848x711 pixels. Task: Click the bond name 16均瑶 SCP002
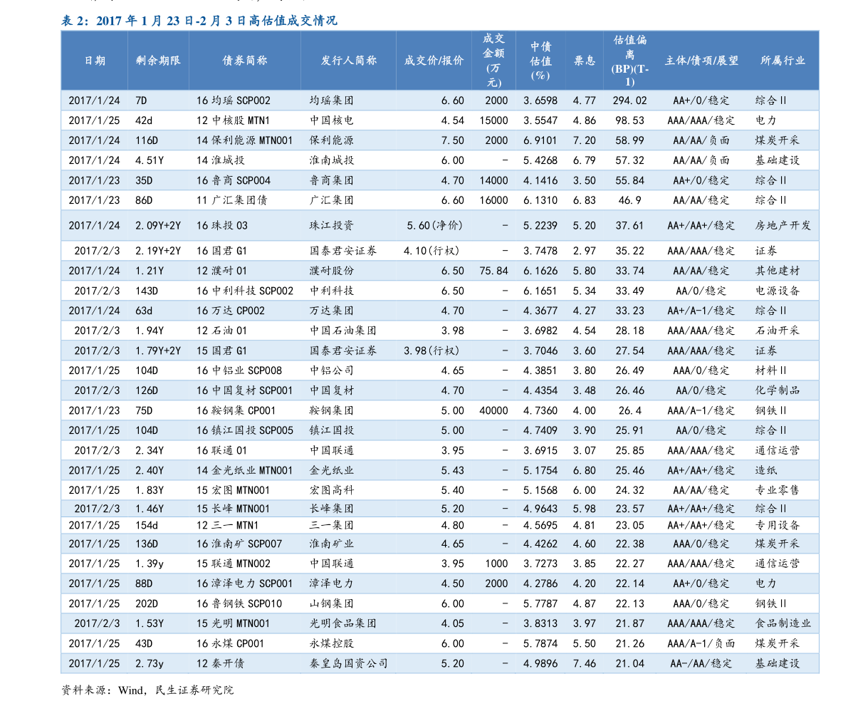click(231, 100)
